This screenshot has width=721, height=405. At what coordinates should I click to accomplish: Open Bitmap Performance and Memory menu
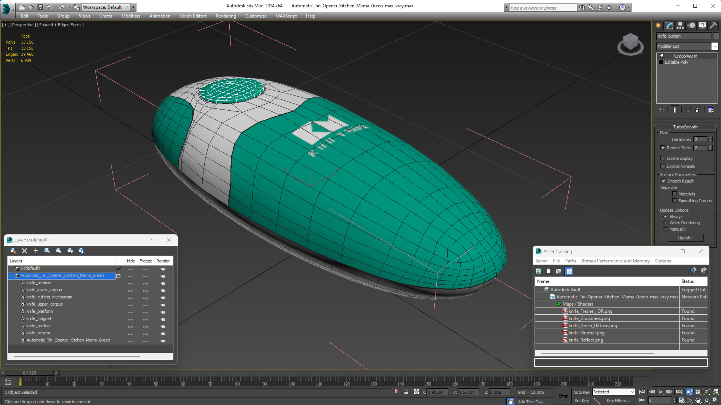click(615, 261)
